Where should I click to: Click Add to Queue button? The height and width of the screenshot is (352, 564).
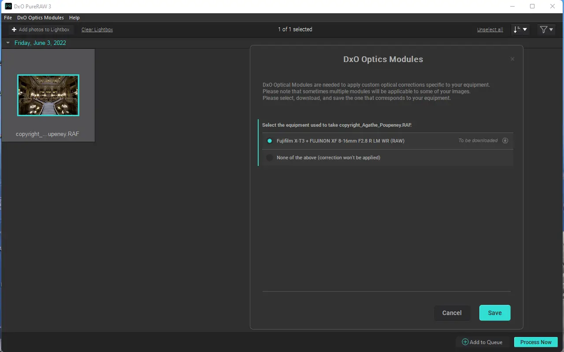click(x=482, y=342)
